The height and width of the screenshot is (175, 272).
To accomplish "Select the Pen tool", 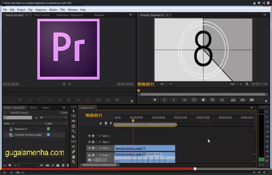I will point(74,152).
